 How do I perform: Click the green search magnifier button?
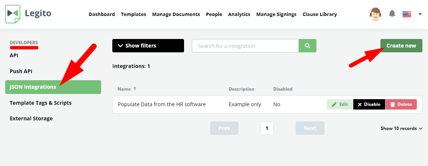308,46
